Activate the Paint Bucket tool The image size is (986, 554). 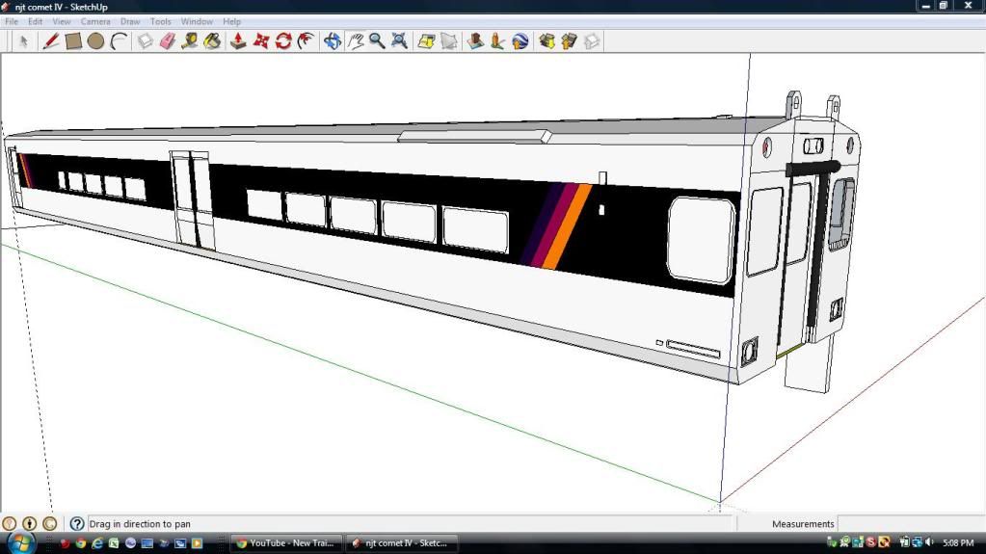212,41
